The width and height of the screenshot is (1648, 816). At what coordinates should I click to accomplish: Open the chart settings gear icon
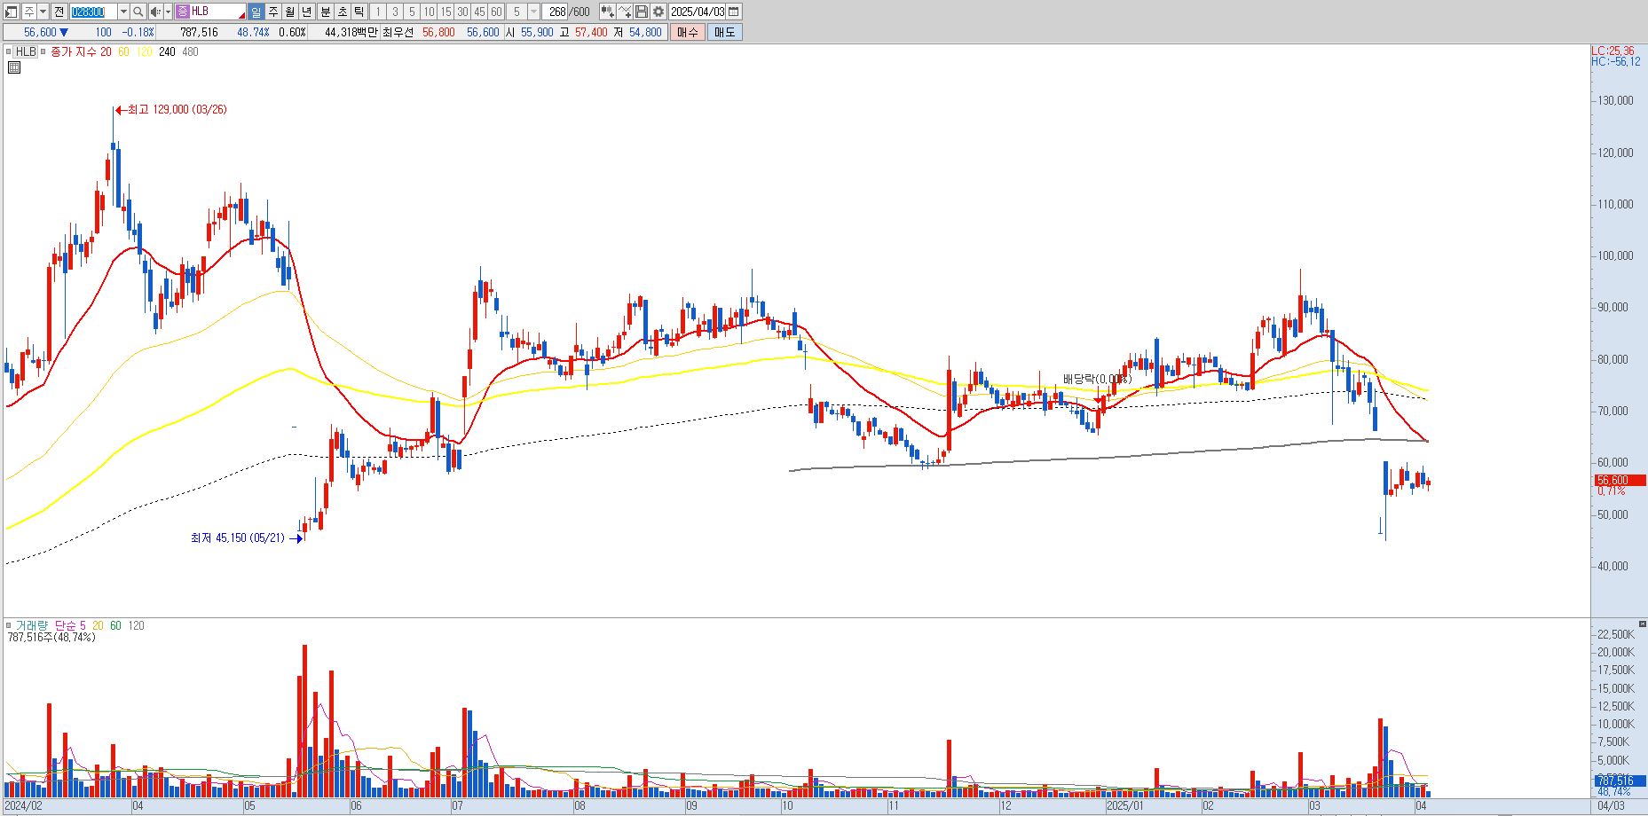(x=658, y=12)
